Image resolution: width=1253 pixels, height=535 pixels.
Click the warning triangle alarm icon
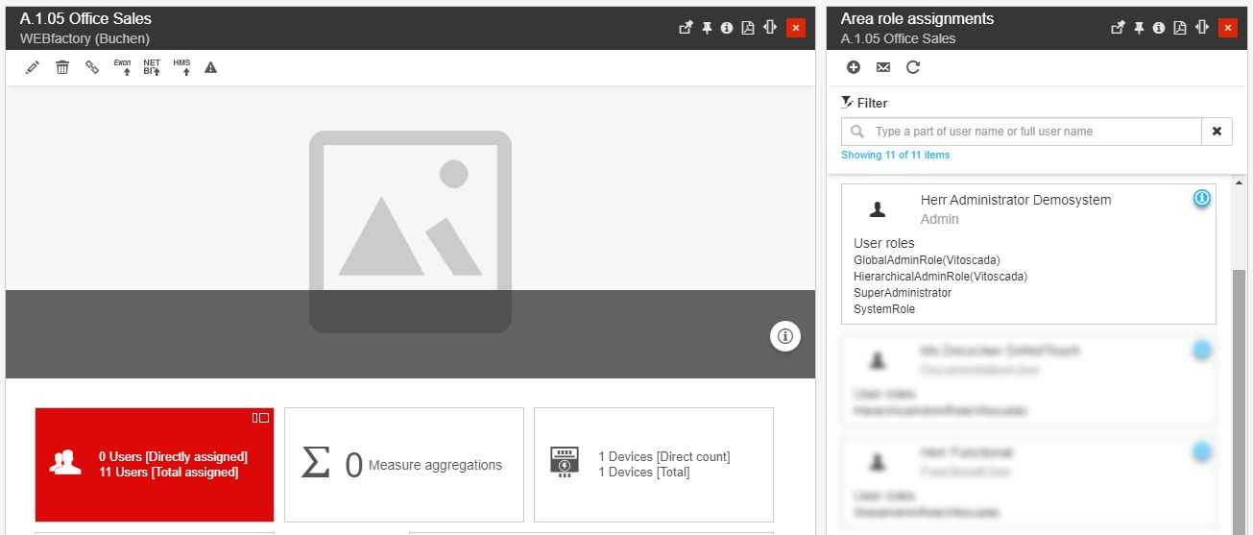pyautogui.click(x=211, y=67)
